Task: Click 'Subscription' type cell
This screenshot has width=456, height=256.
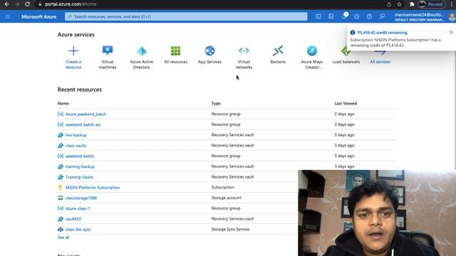Action: click(223, 187)
